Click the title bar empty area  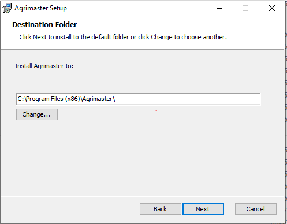(139, 8)
